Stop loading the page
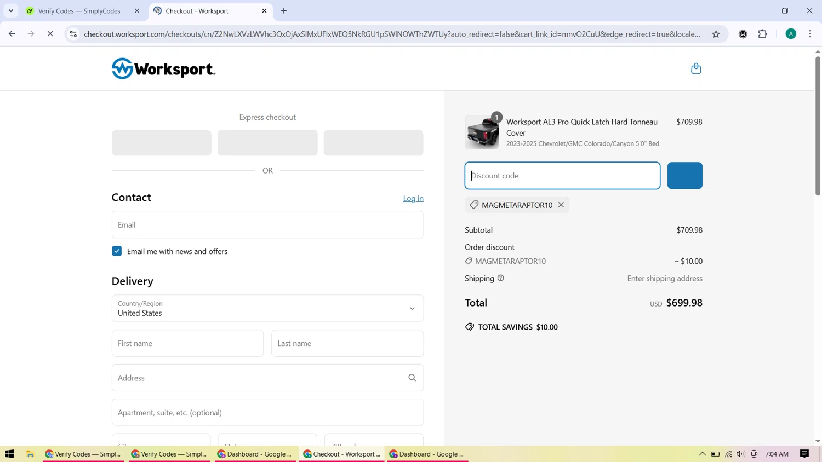 50,34
